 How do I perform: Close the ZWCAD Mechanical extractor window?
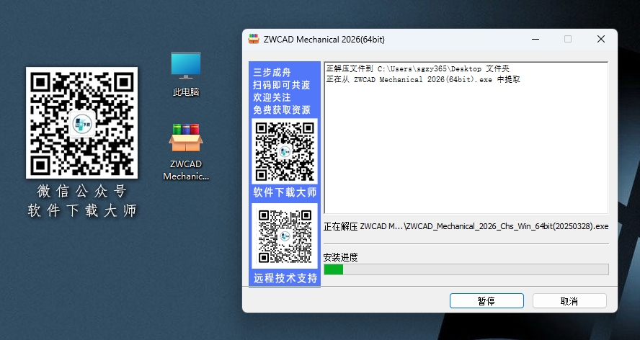601,39
